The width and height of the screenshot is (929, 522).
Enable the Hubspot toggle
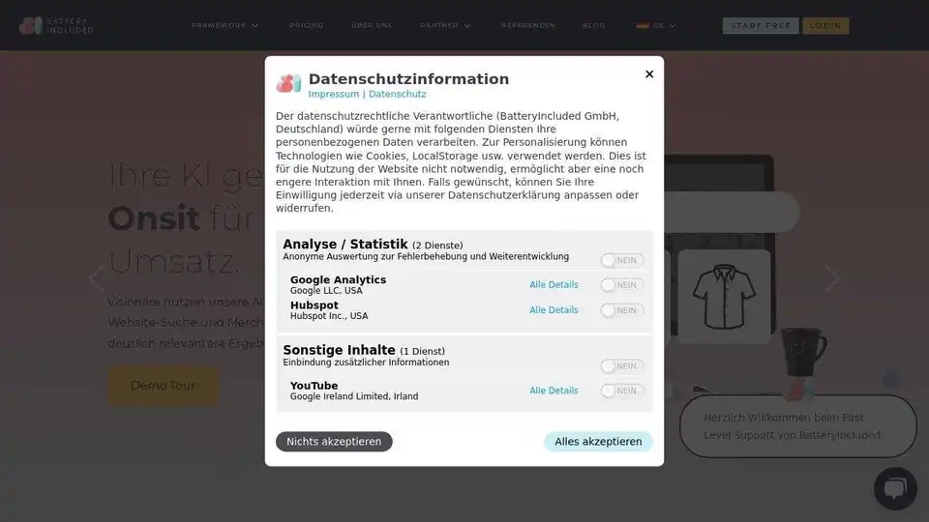click(621, 310)
